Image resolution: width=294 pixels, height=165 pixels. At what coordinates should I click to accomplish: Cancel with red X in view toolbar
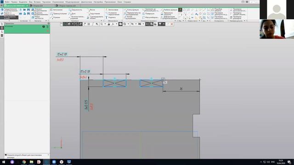click(x=171, y=24)
